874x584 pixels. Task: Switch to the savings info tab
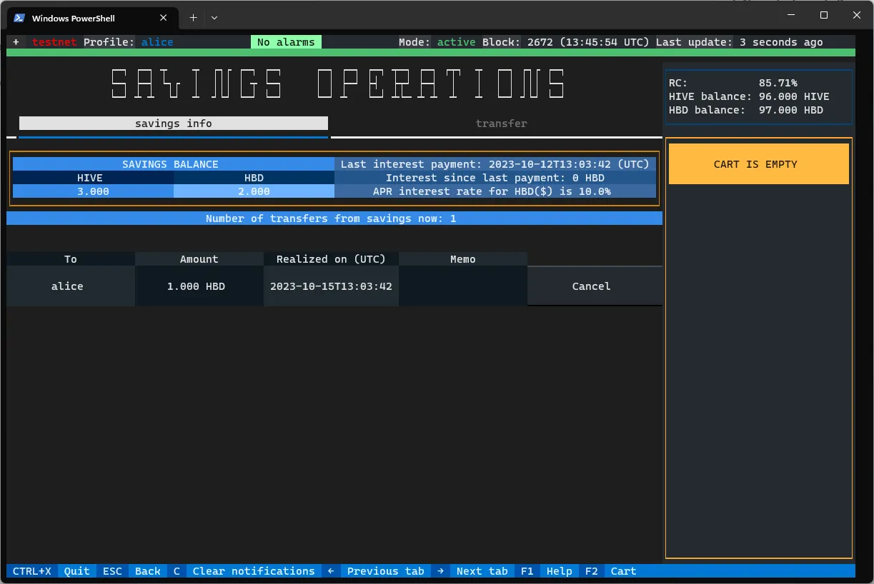coord(174,124)
